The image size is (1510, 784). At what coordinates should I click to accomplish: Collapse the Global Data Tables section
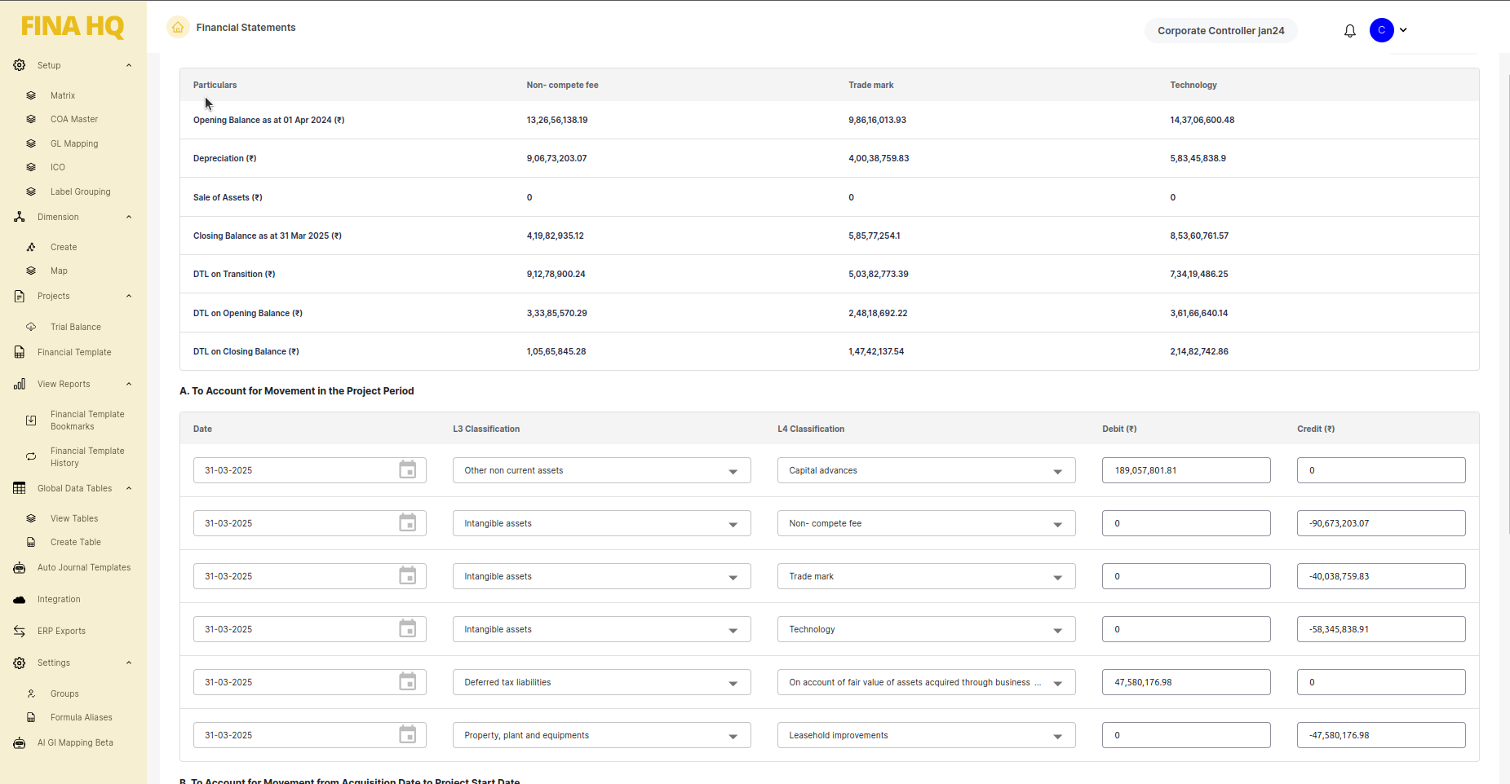pos(129,488)
